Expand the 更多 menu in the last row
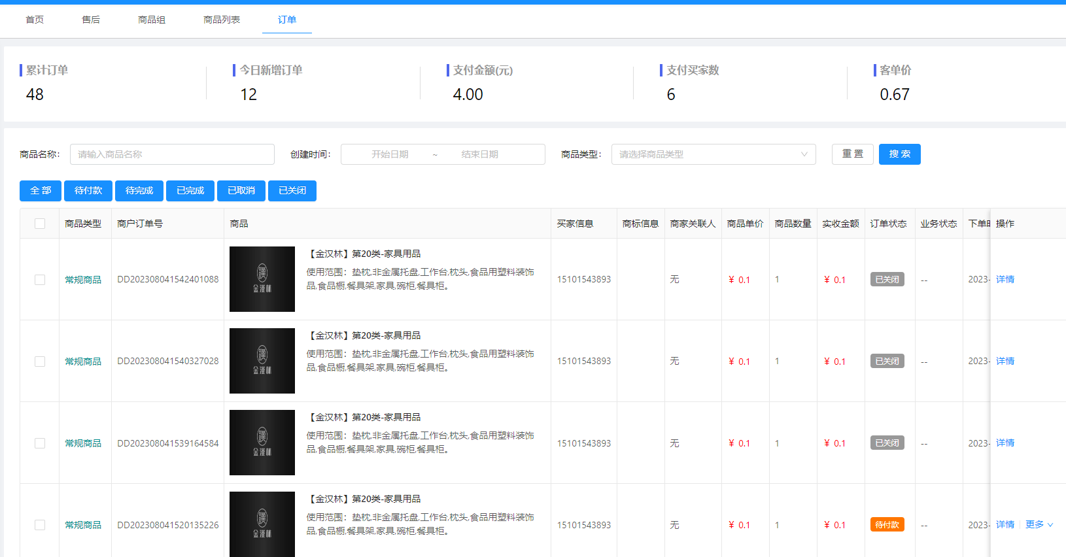 1039,524
